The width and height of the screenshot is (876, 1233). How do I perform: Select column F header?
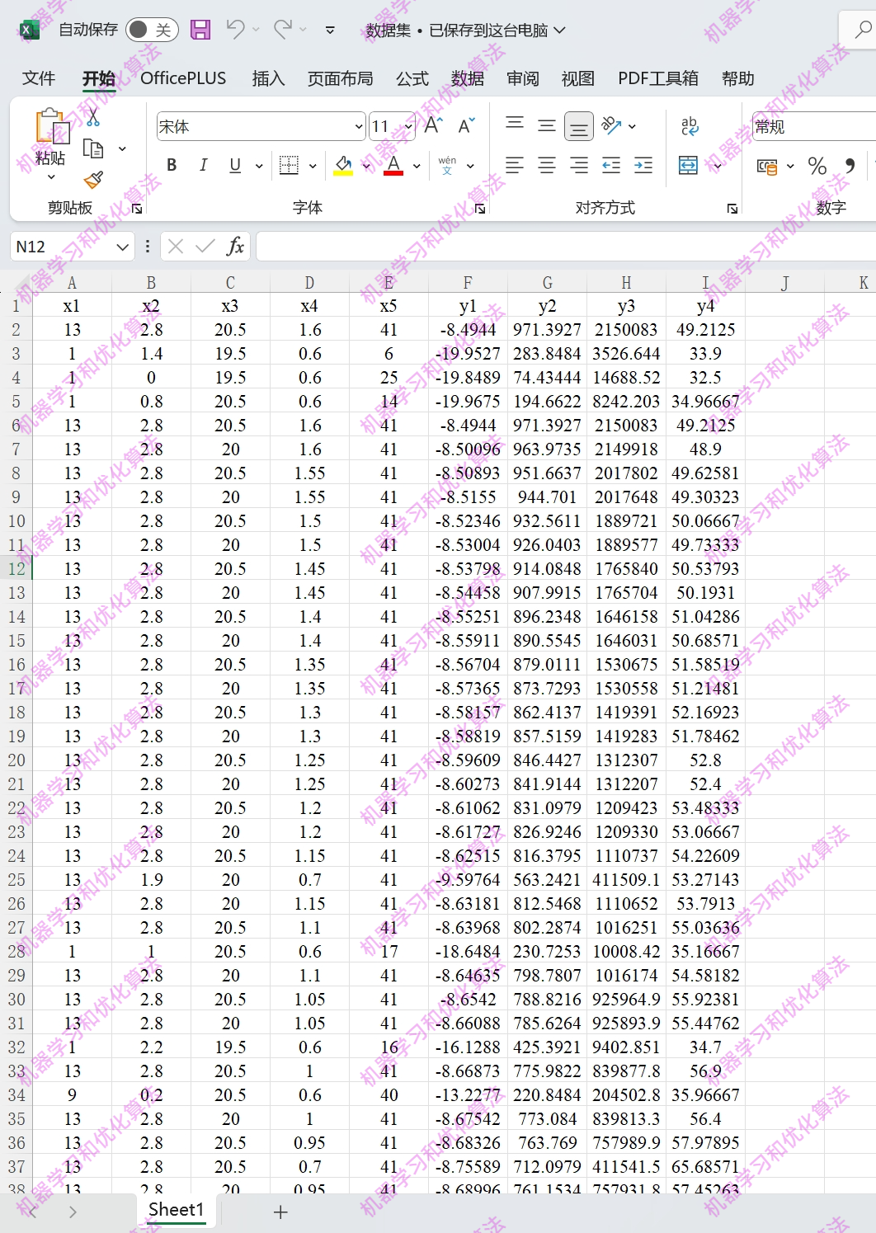click(x=468, y=283)
